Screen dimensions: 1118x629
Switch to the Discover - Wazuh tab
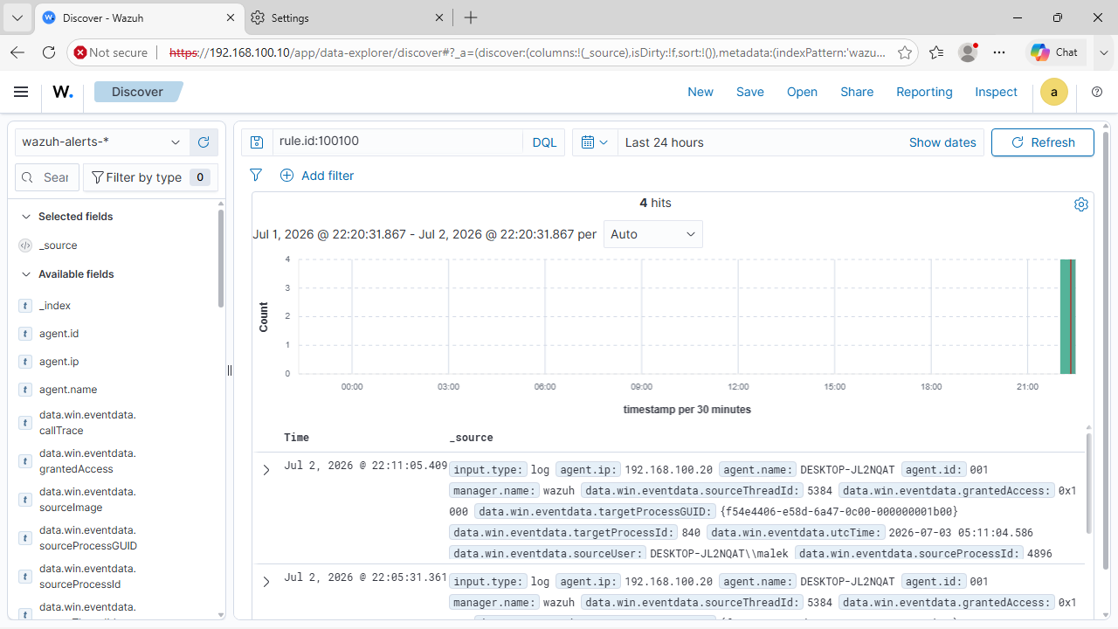click(x=138, y=17)
